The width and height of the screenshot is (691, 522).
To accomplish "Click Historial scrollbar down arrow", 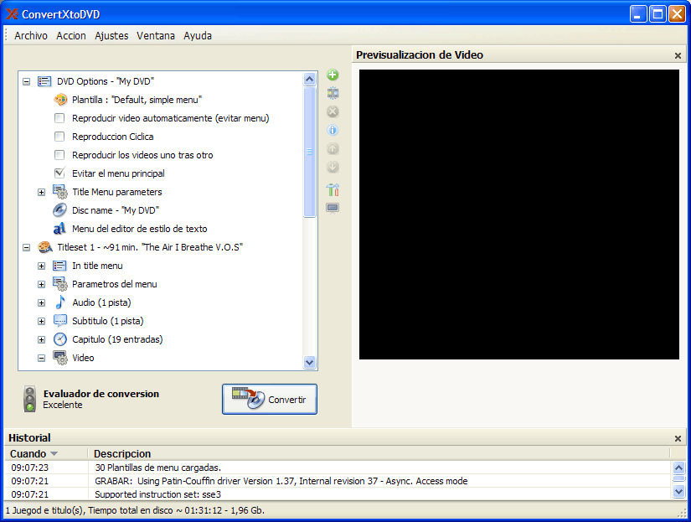I will pyautogui.click(x=678, y=491).
